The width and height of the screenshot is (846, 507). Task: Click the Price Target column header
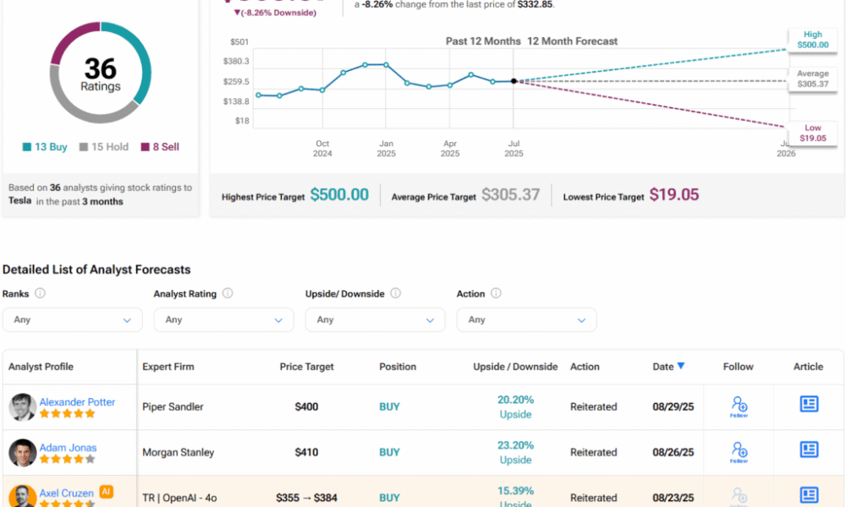point(306,367)
